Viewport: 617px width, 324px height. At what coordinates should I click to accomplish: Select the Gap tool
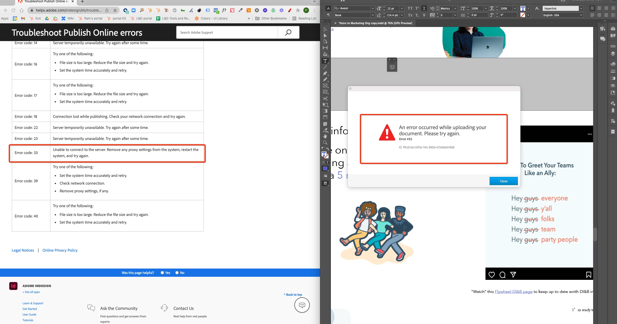(x=325, y=48)
